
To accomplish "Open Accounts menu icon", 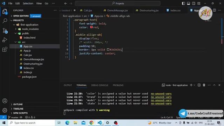I will click(x=5, y=101).
